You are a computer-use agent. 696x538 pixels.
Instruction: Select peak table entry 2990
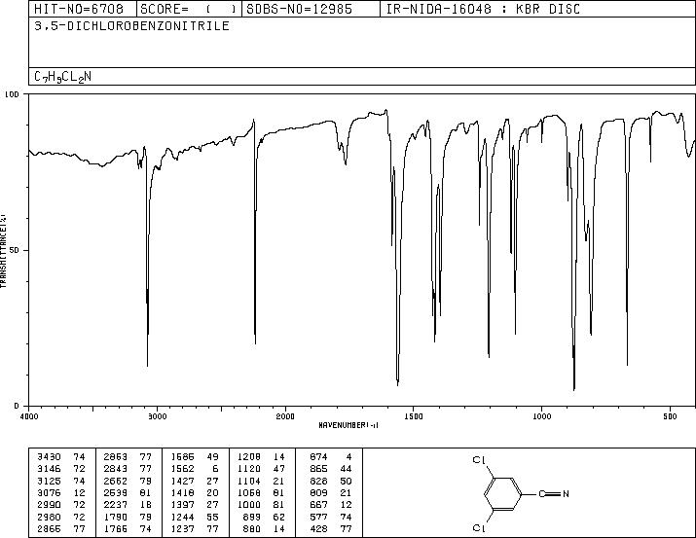60,505
